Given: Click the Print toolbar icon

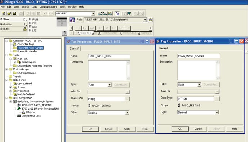Looking at the screenshot, I should tap(22, 13).
